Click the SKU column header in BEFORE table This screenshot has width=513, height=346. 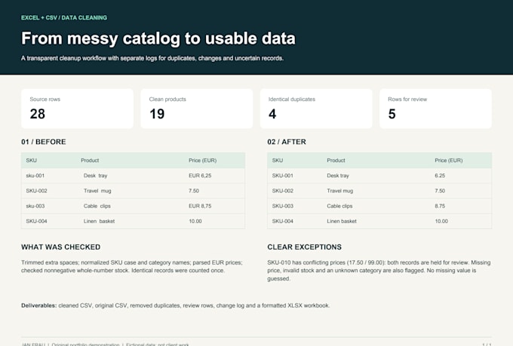(x=32, y=161)
